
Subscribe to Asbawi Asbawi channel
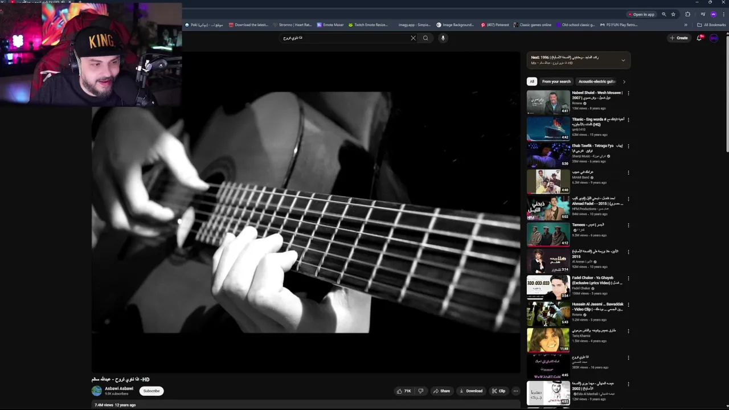tap(151, 391)
